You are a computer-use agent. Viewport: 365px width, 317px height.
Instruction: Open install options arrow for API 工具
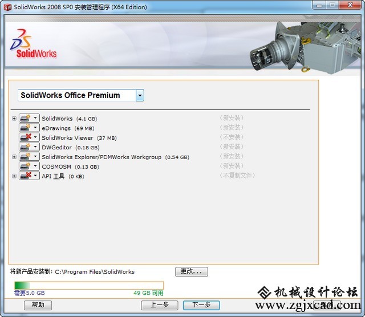coord(35,176)
